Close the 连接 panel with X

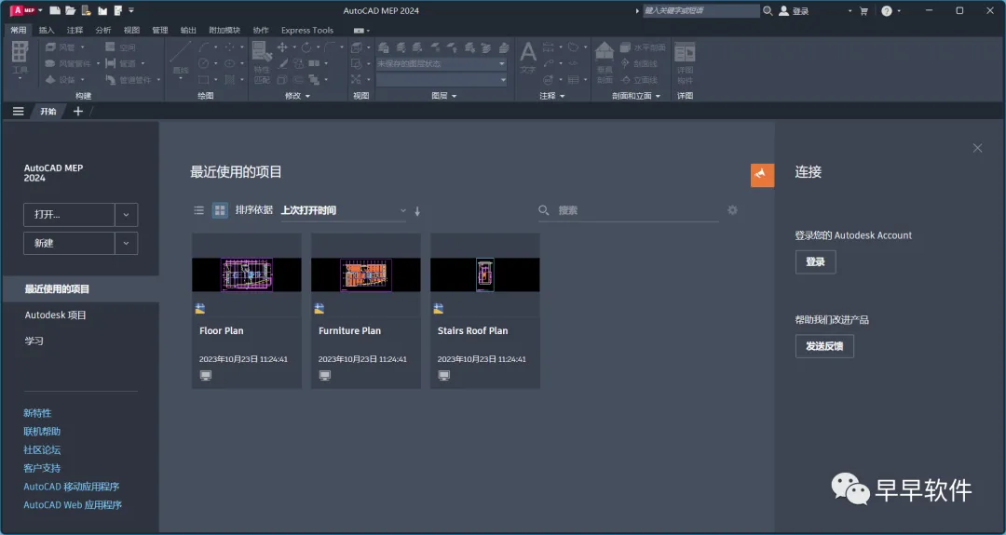coord(977,148)
